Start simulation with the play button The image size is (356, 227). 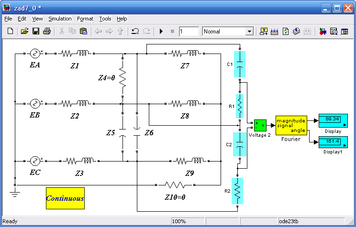[x=161, y=31]
